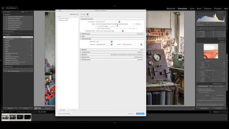229x129 pixels.
Task: Expand the Nachbearbeitung section
Action: [81, 60]
